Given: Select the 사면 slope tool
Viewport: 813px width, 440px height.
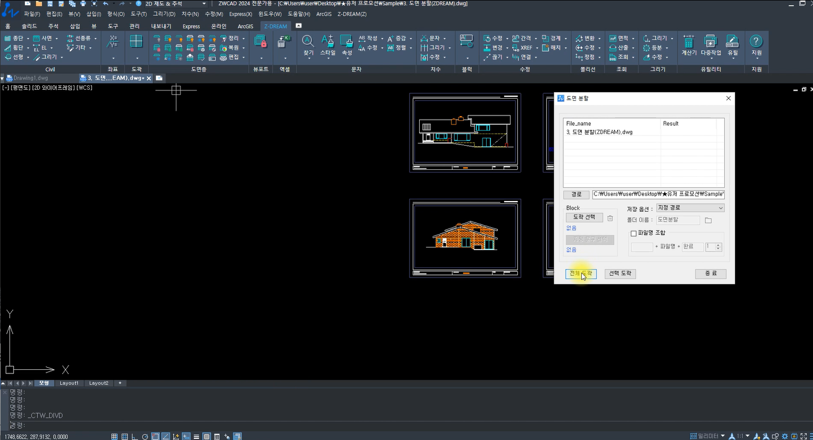Looking at the screenshot, I should tap(43, 39).
